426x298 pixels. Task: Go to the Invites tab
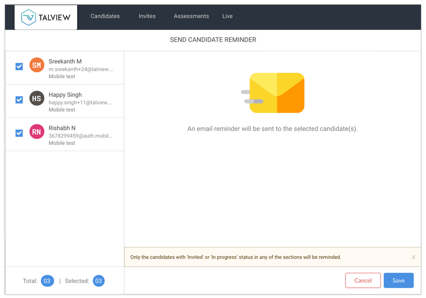[x=147, y=16]
